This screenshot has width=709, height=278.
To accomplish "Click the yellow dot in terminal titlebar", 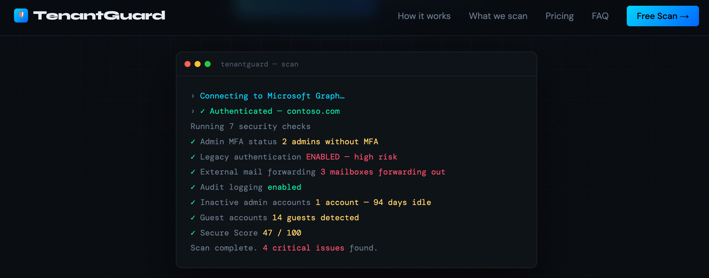I will pos(197,64).
